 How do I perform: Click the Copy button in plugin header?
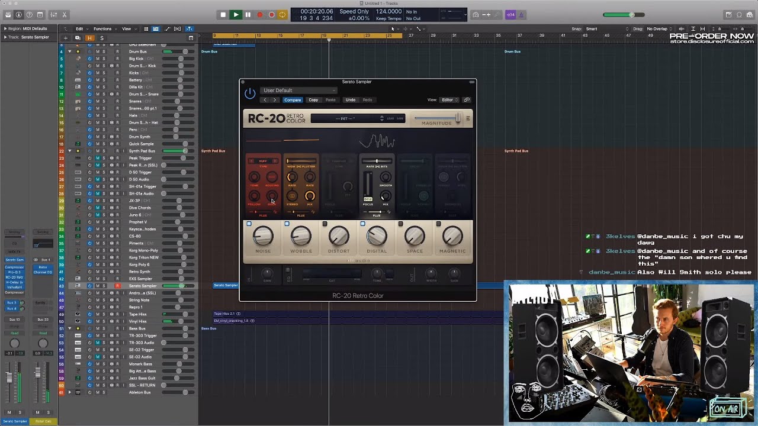[x=313, y=100]
